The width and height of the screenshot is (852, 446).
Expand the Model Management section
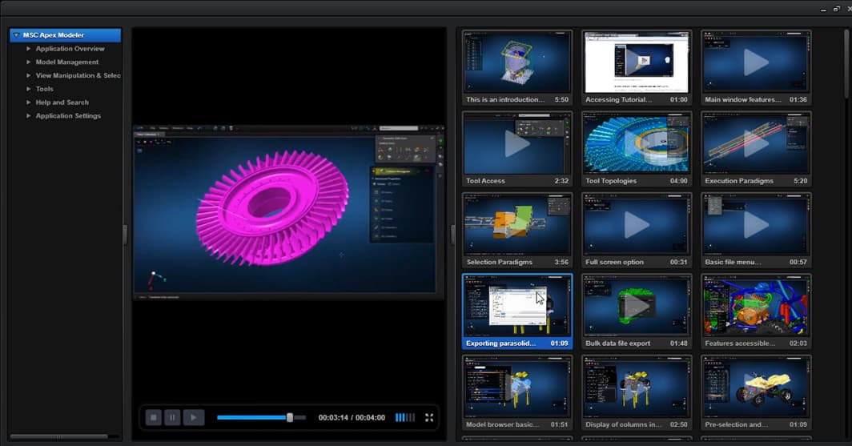point(29,62)
